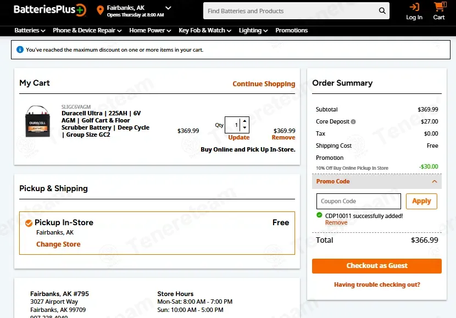Click the Shipping Cost Free value
Image resolution: width=456 pixels, height=318 pixels.
click(x=432, y=146)
